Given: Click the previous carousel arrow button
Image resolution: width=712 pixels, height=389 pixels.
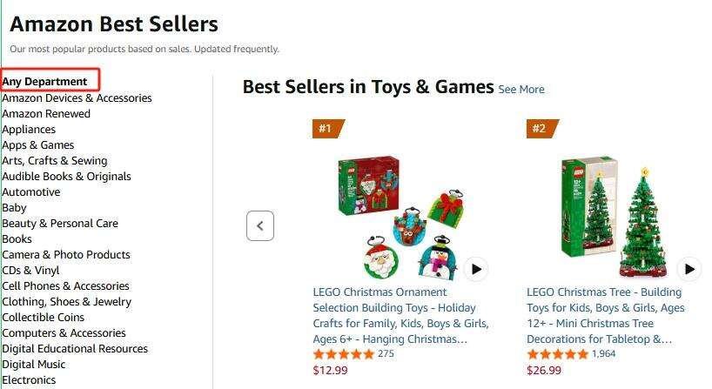Looking at the screenshot, I should click(x=260, y=226).
